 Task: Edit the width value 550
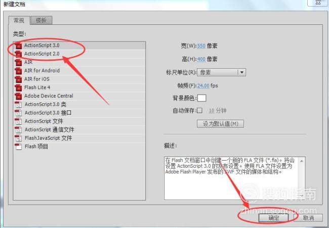[x=201, y=46]
